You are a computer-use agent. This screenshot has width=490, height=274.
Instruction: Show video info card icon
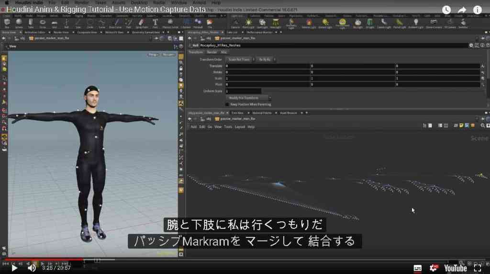(477, 10)
